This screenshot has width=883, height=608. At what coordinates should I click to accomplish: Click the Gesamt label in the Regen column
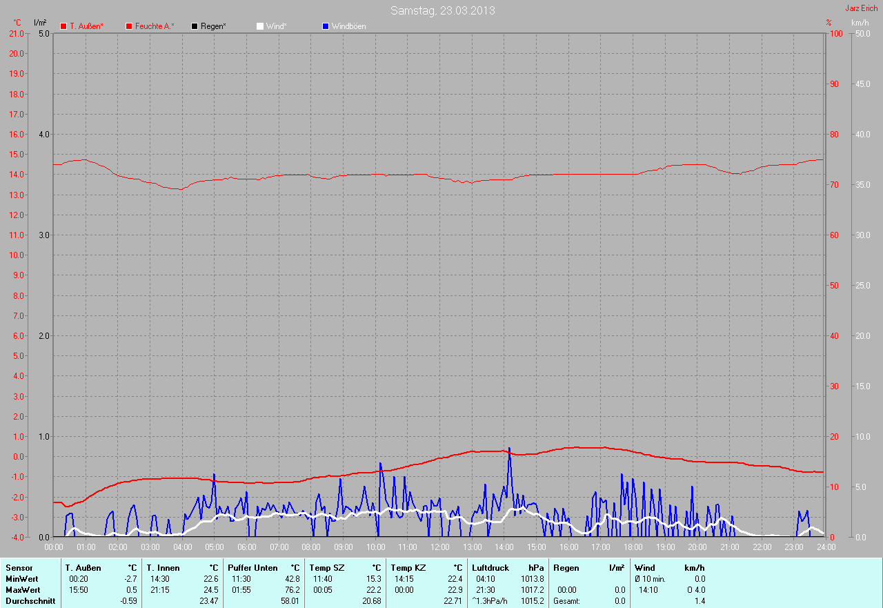pyautogui.click(x=567, y=601)
